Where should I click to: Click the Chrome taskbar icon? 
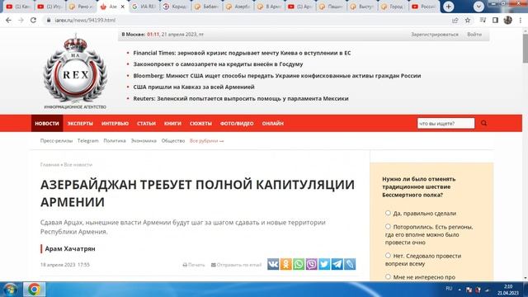coord(34,290)
